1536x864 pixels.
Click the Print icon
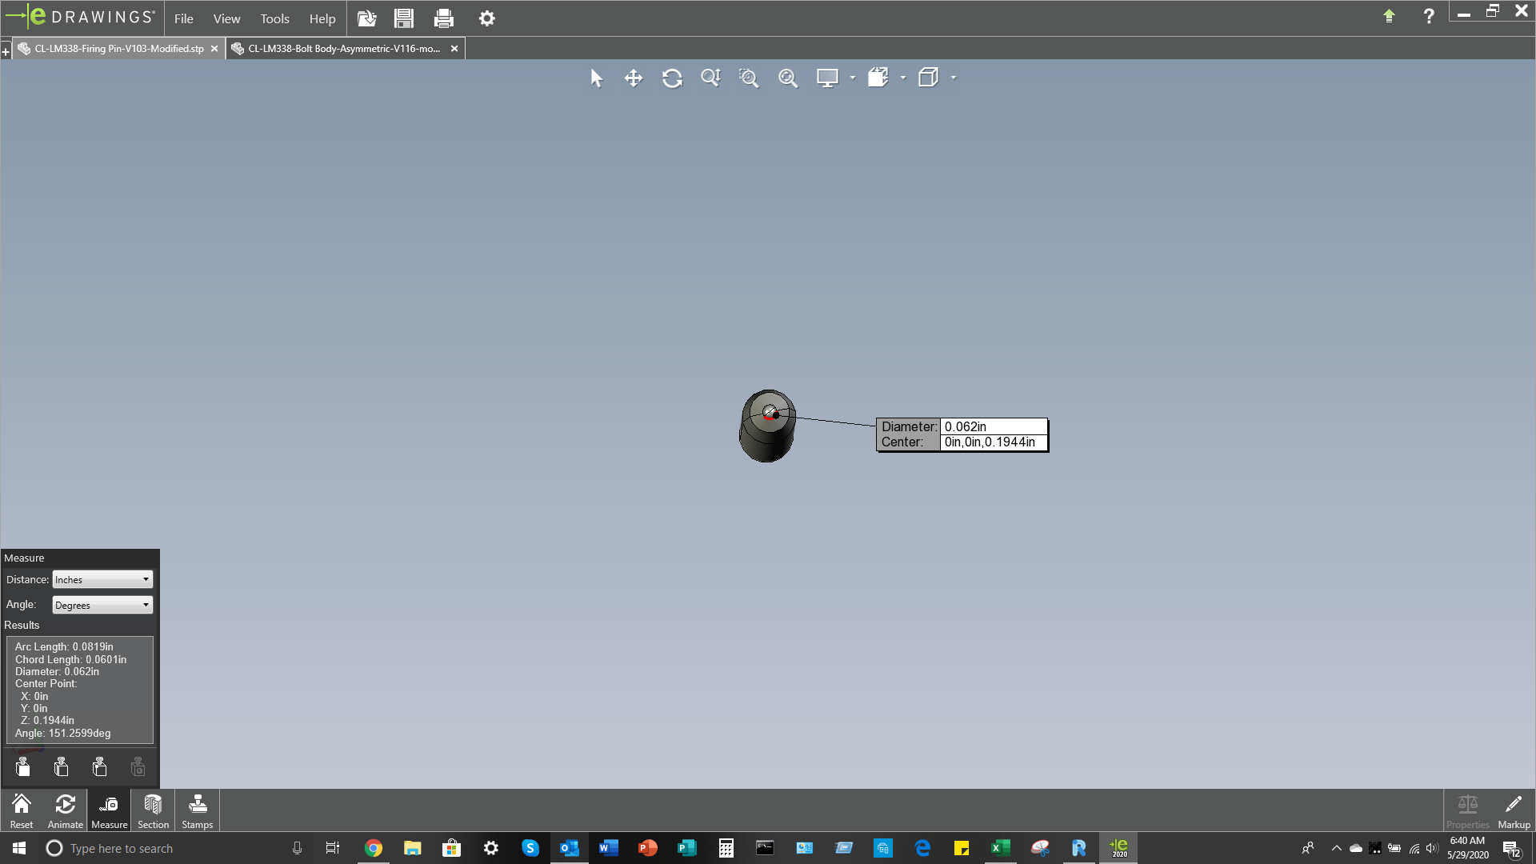(444, 18)
